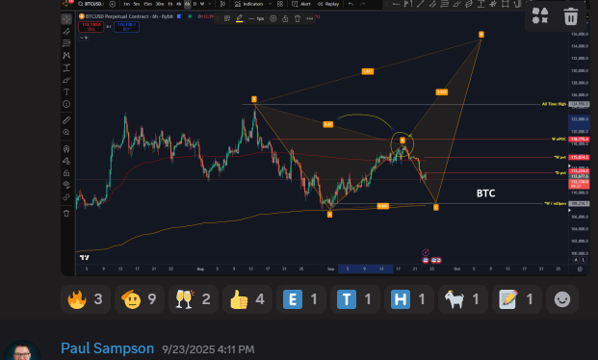Toggle the clinking glasses reaction with 2

coord(194,299)
